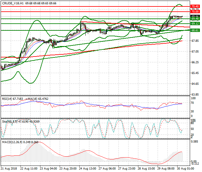Select the 70.40 red price level label
The width and height of the screenshot is (202, 172).
[195, 6]
